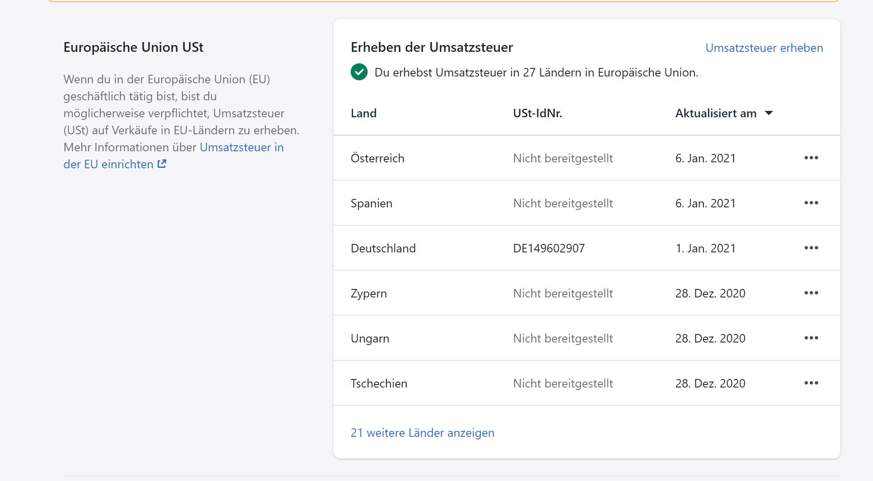Open Umsatzsteuer in der EU einrichten link
Screen dimensions: 873x481
(241, 147)
